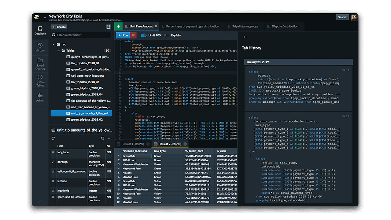Collapse the nyc schema node
Viewport: 391px width, 220px height.
coord(54,44)
